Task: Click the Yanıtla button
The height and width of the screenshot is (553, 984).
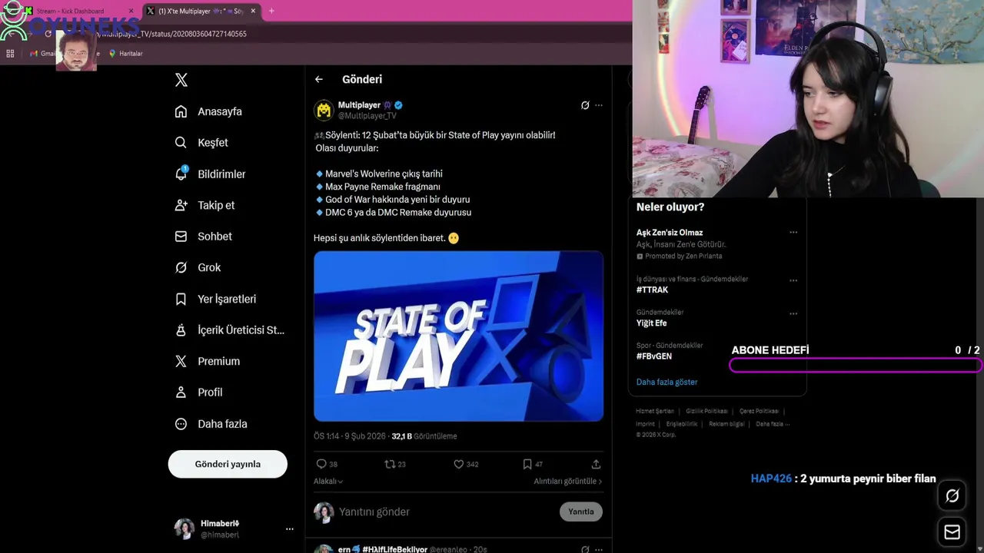Action: [581, 512]
